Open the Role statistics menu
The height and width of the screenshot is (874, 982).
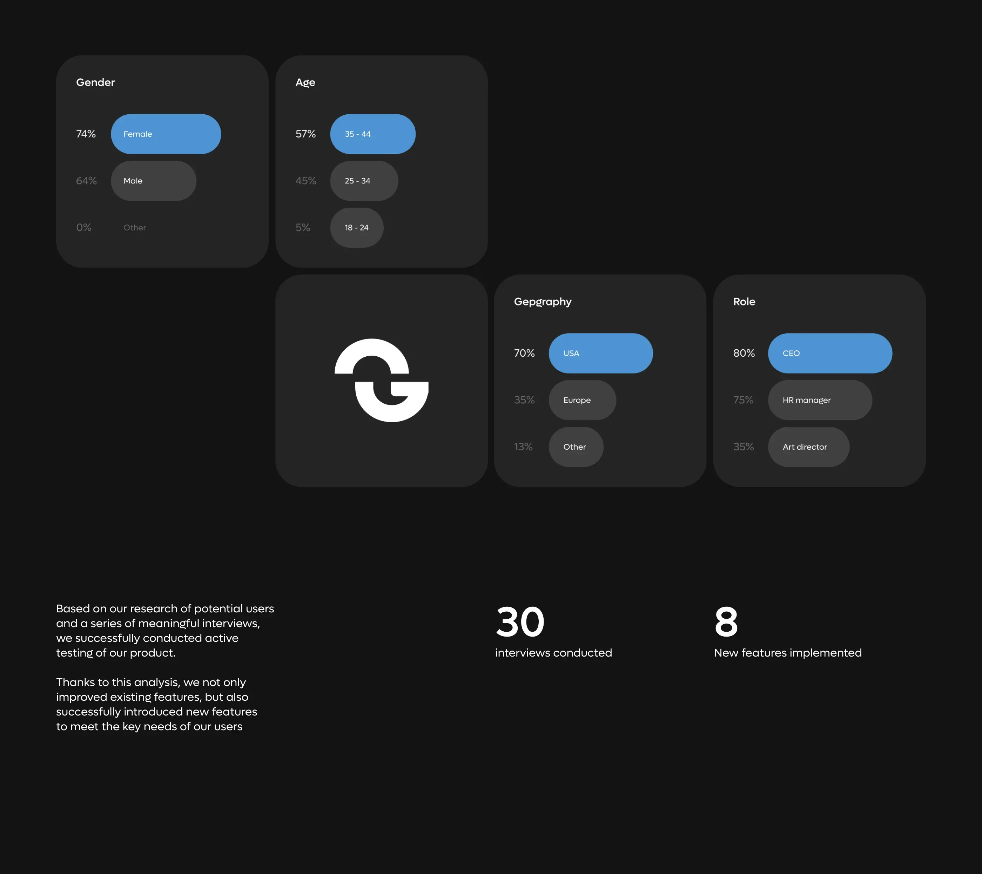(x=744, y=301)
